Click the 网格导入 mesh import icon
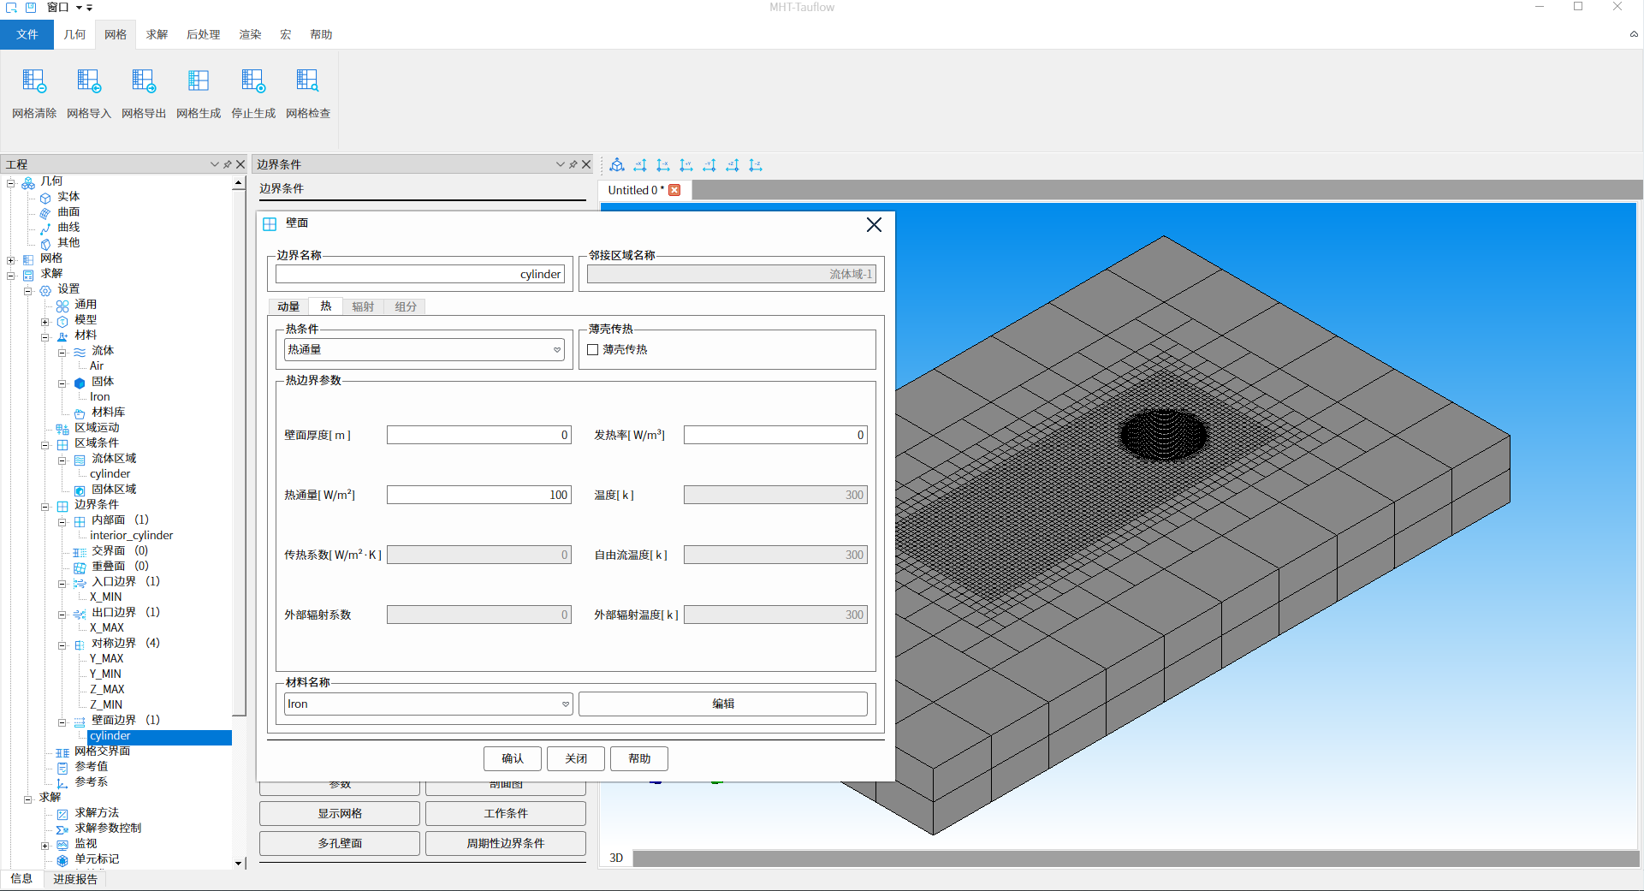The width and height of the screenshot is (1644, 891). (x=89, y=81)
